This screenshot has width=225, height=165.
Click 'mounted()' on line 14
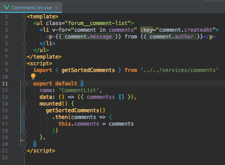point(53,104)
